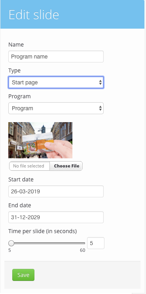The image size is (146, 294).
Task: Click the Choose File button
Action: [66, 166]
